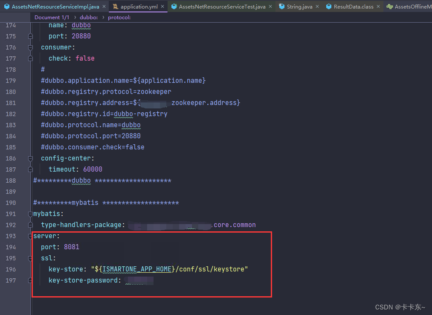Click the 'protocol:' breadcrumb

point(119,17)
